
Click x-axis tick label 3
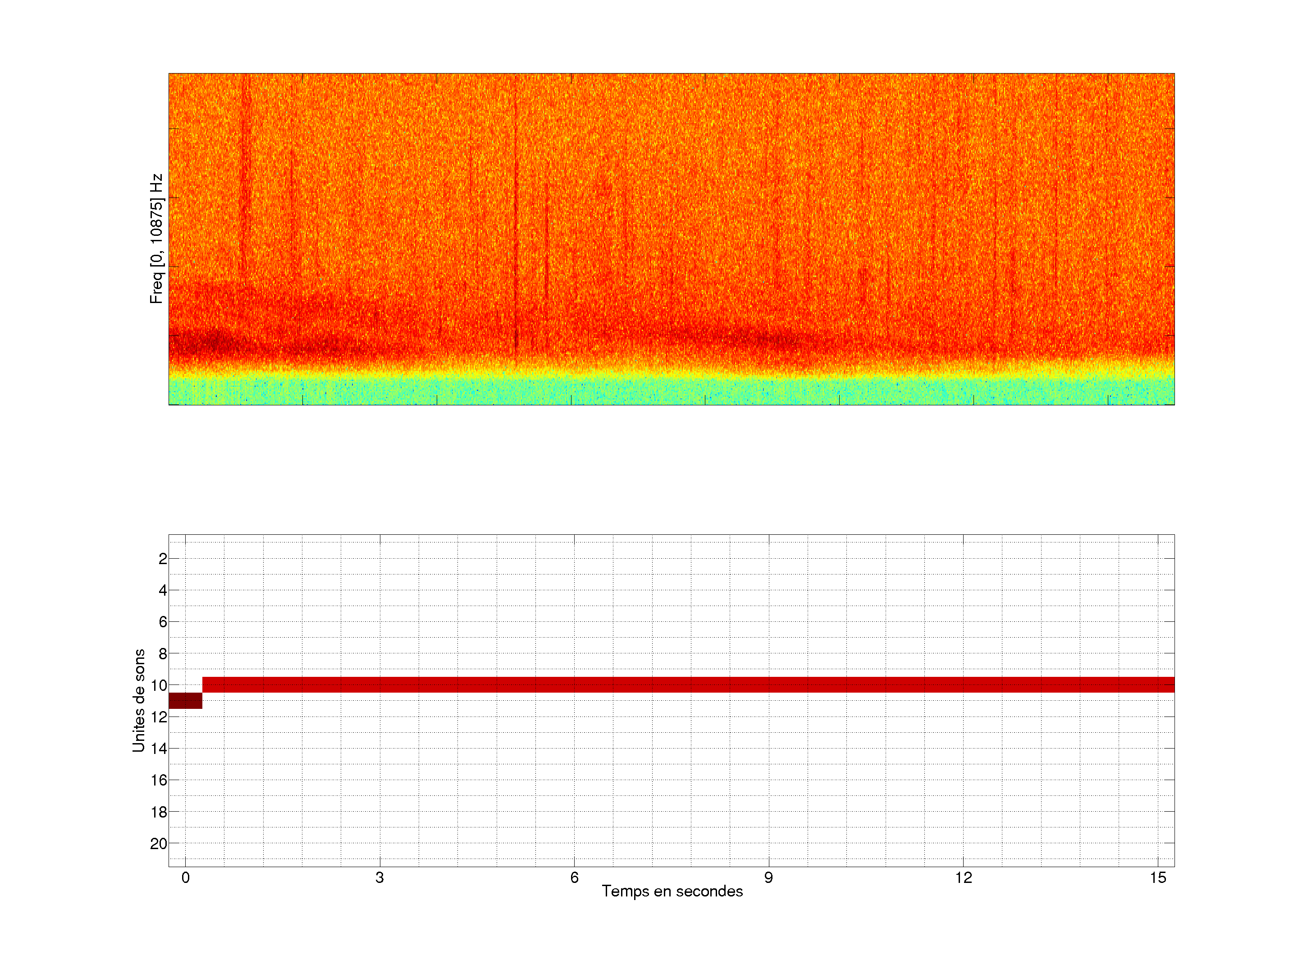pos(379,878)
